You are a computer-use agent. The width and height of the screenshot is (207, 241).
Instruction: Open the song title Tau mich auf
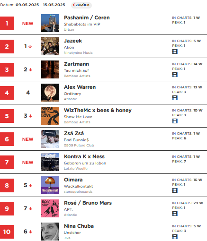76,70
